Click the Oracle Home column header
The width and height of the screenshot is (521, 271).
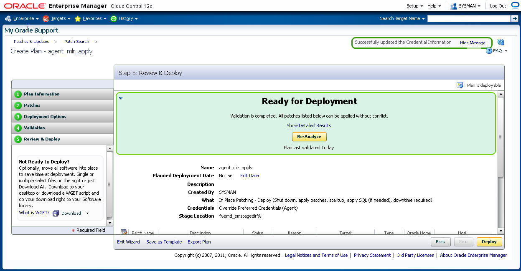419,233
